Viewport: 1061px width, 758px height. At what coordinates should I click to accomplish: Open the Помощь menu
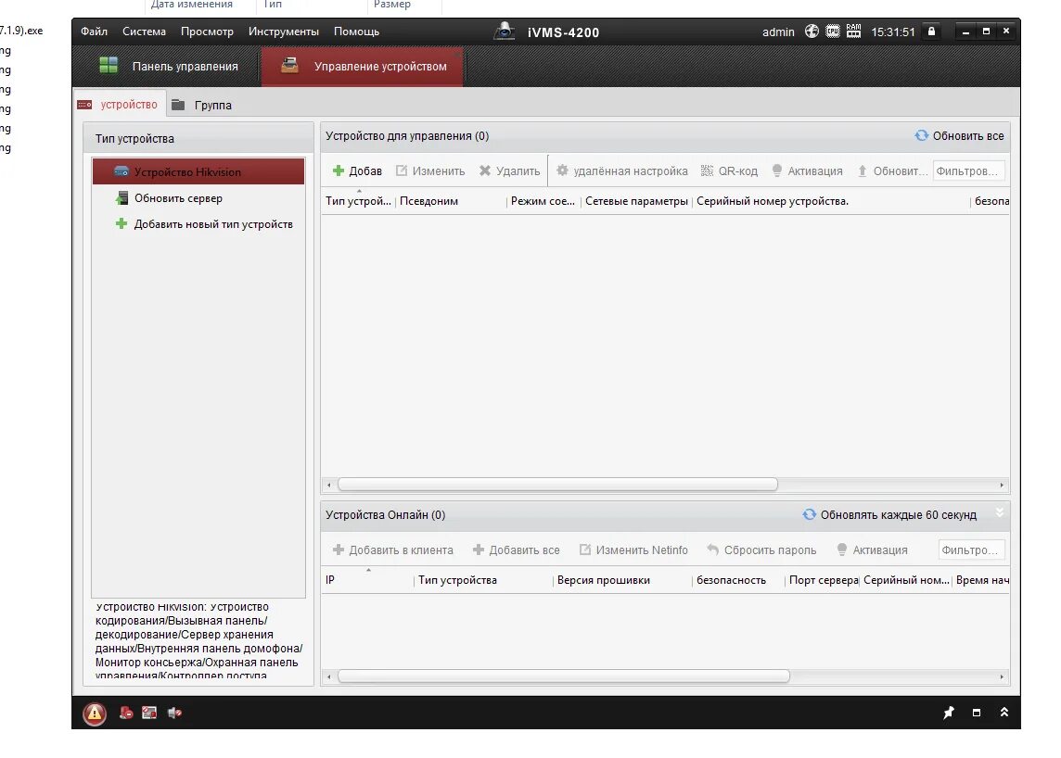click(x=356, y=32)
